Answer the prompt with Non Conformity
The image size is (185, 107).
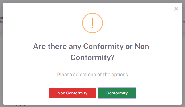coord(73,93)
